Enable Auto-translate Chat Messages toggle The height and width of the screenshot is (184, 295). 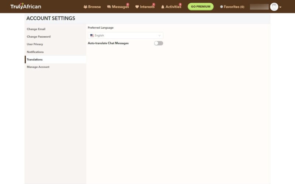coord(159,43)
